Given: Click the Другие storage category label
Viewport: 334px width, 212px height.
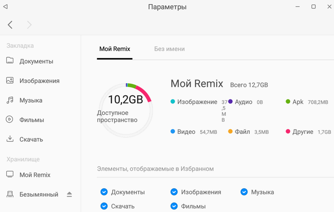Looking at the screenshot, I should coord(303,132).
